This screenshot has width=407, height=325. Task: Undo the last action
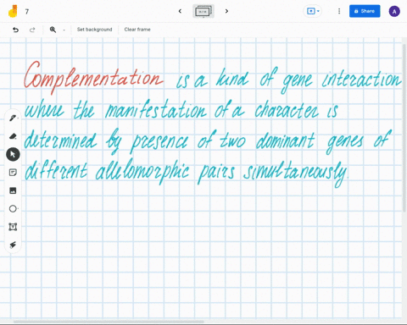(15, 30)
